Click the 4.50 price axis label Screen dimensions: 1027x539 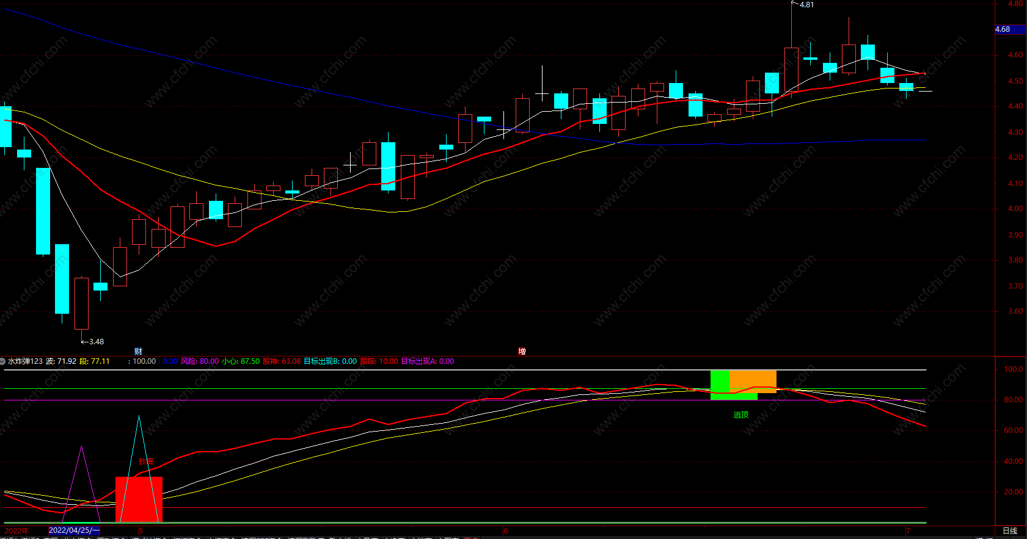pyautogui.click(x=1015, y=81)
